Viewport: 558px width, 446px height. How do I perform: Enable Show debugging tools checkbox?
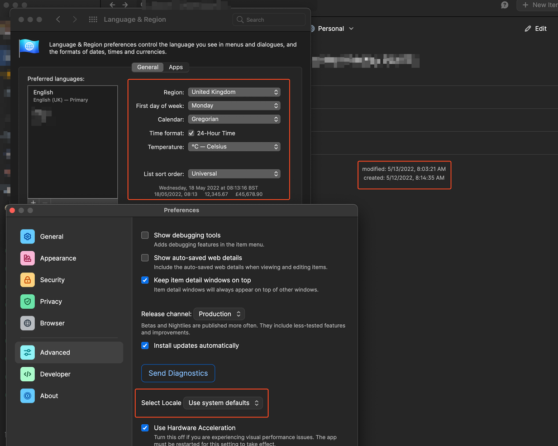145,236
